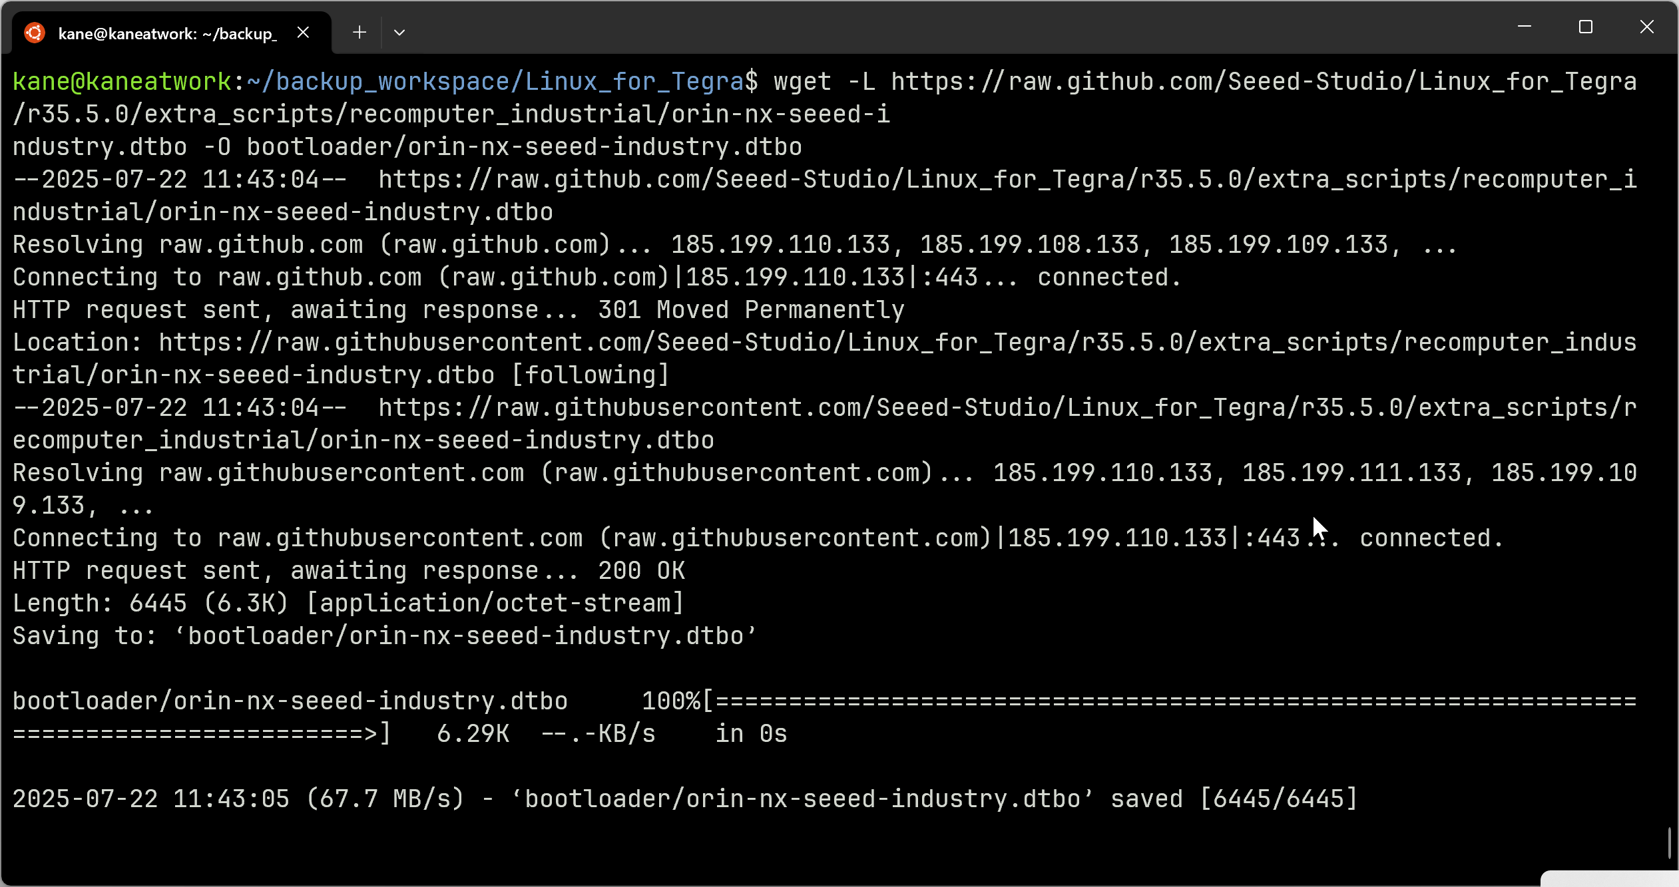Click the '6.29K' download size value
Screen dimensions: 1679x887
point(473,733)
